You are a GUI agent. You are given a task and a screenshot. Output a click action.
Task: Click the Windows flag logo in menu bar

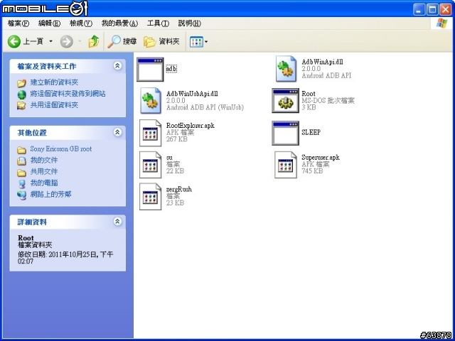pos(441,23)
